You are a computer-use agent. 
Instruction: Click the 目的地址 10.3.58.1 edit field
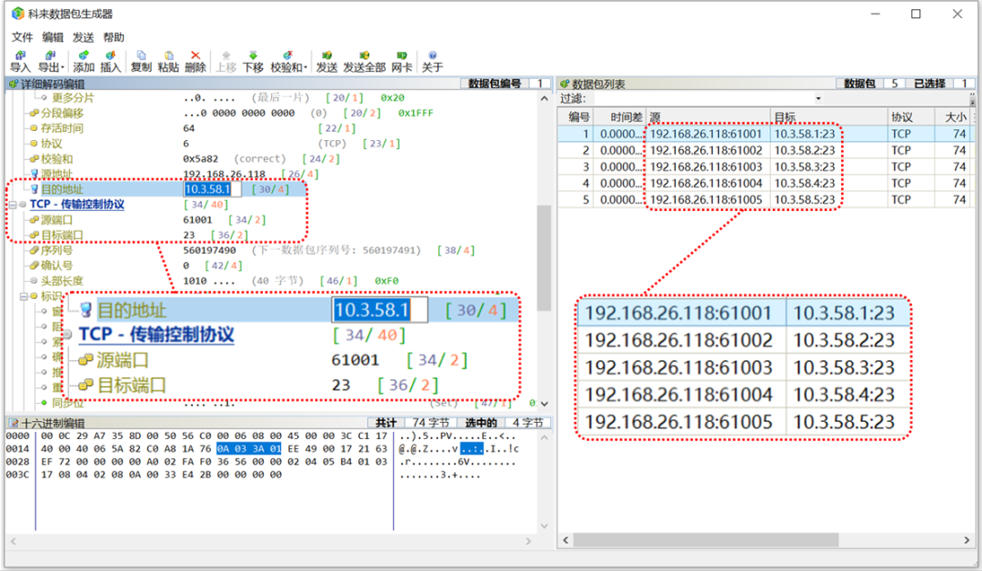[x=213, y=189]
